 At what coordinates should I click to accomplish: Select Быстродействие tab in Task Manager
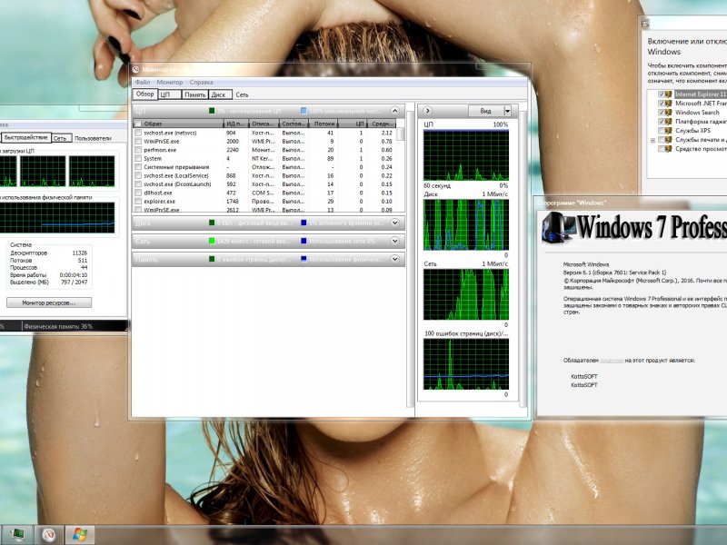(x=26, y=138)
